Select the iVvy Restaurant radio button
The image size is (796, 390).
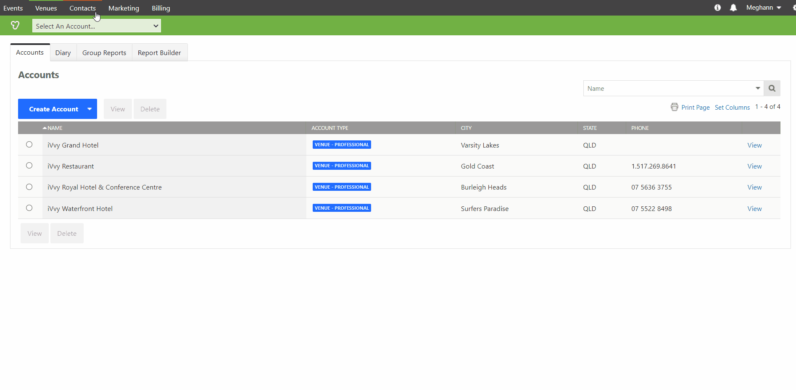29,166
